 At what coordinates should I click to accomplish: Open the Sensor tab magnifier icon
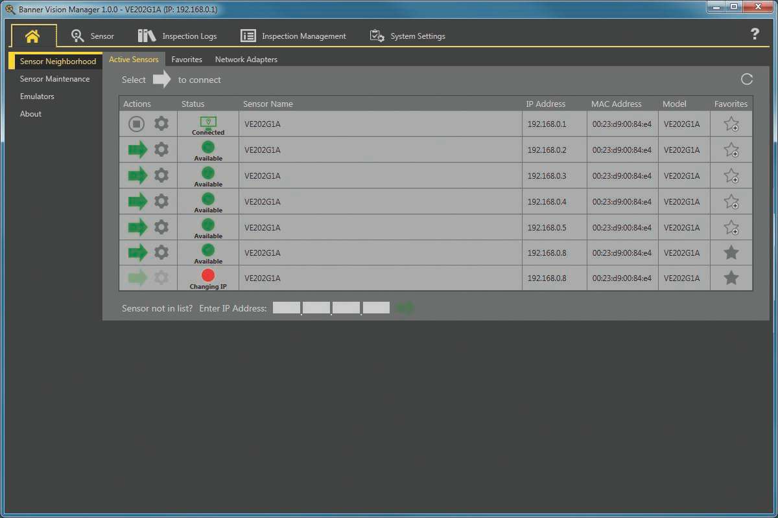click(x=78, y=36)
